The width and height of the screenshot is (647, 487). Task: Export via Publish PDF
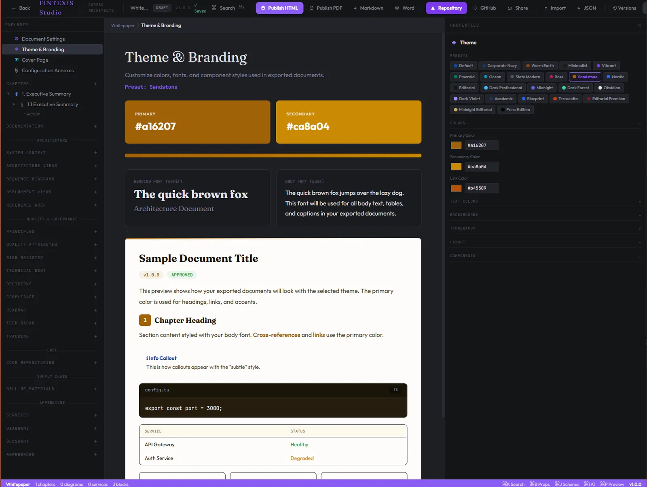(x=326, y=8)
